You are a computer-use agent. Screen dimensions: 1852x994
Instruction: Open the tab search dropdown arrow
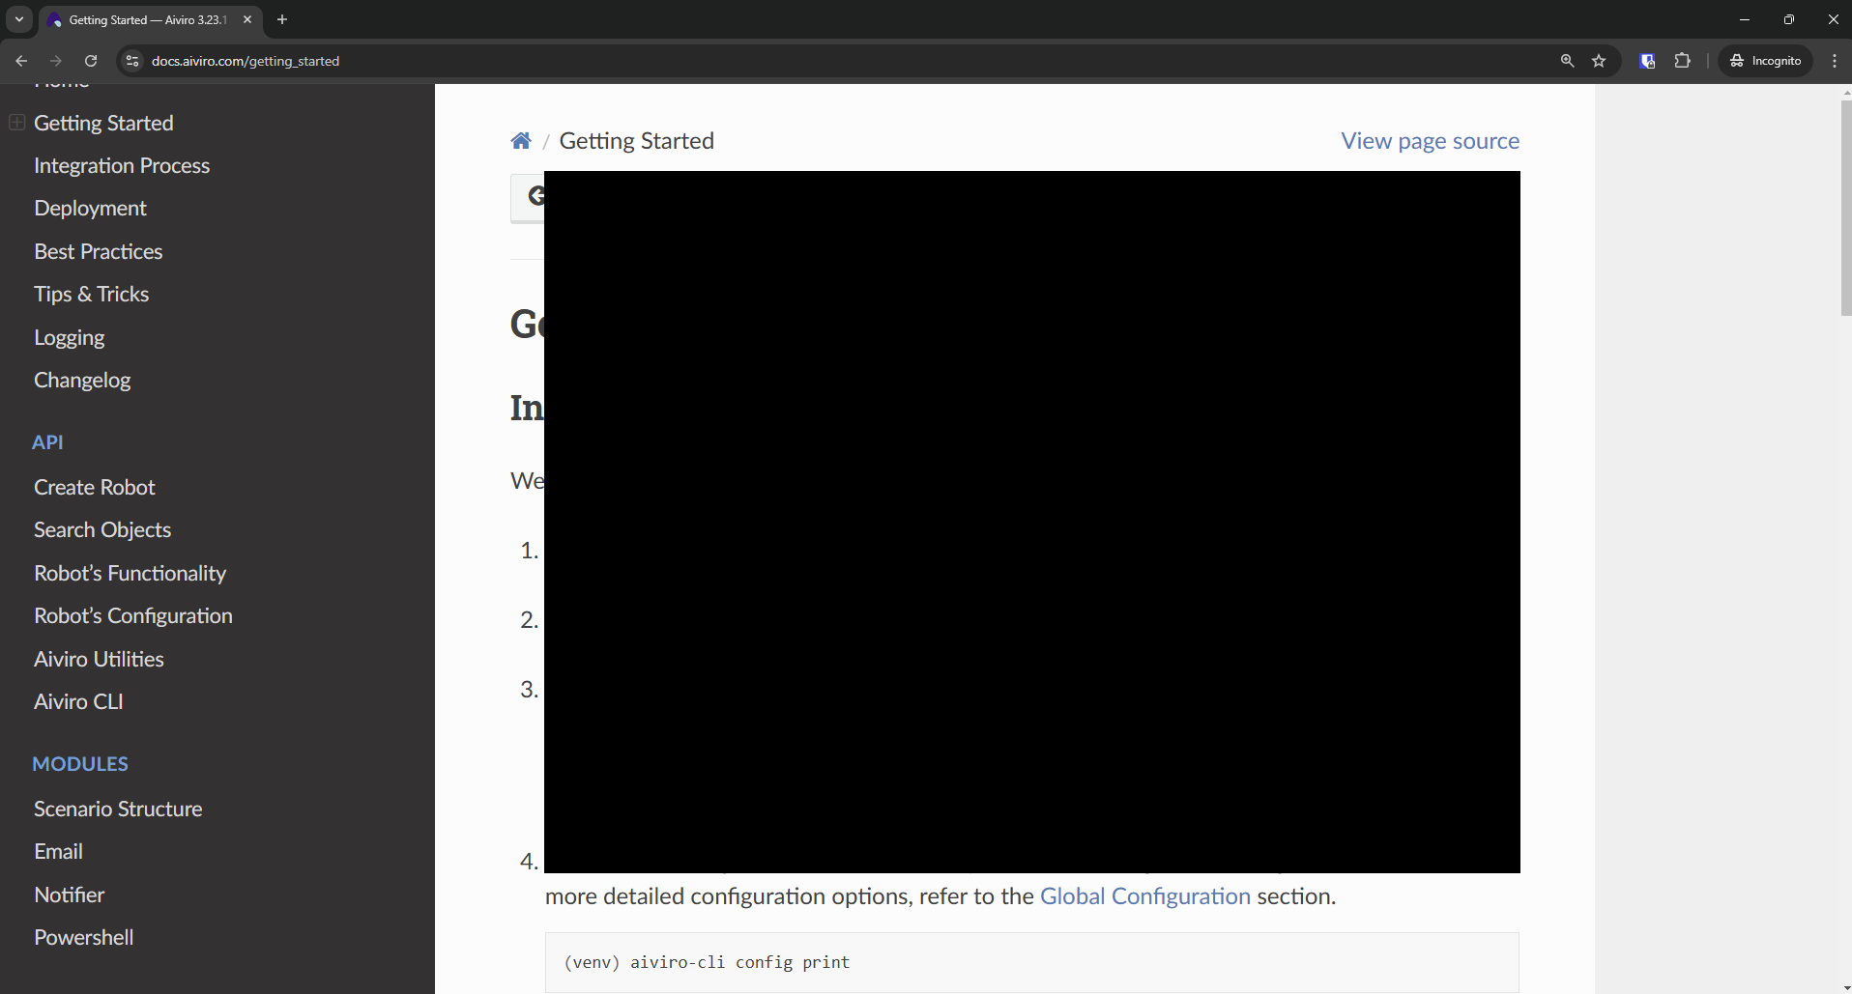[x=19, y=19]
